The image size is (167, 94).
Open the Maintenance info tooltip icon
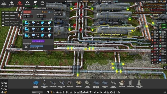click(31, 44)
